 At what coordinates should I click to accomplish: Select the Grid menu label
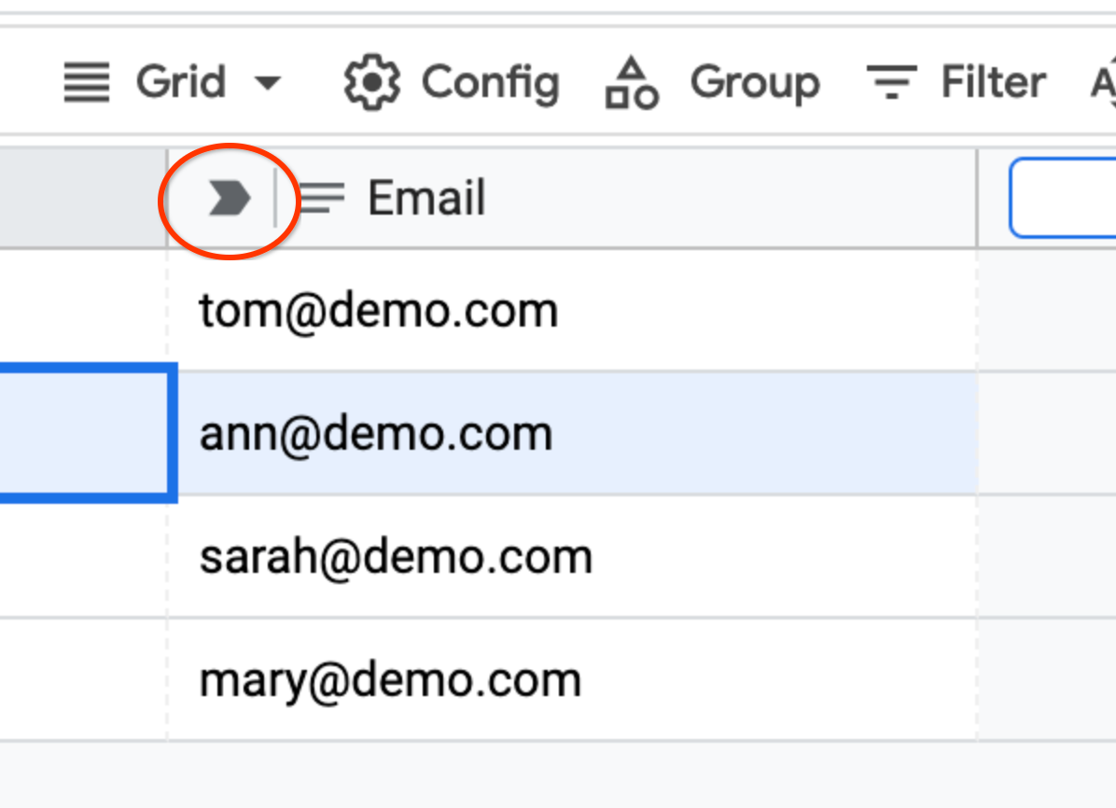click(183, 82)
